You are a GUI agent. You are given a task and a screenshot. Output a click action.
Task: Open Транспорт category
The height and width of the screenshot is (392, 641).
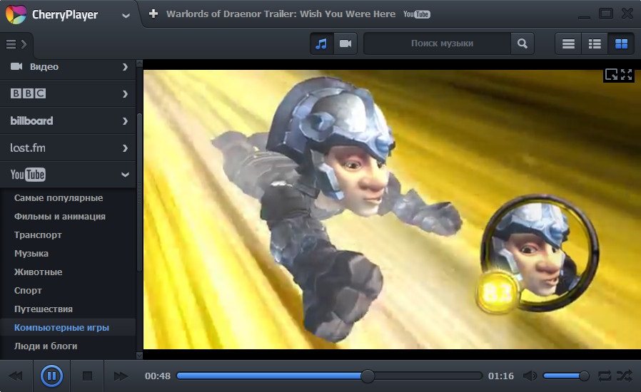pos(38,235)
